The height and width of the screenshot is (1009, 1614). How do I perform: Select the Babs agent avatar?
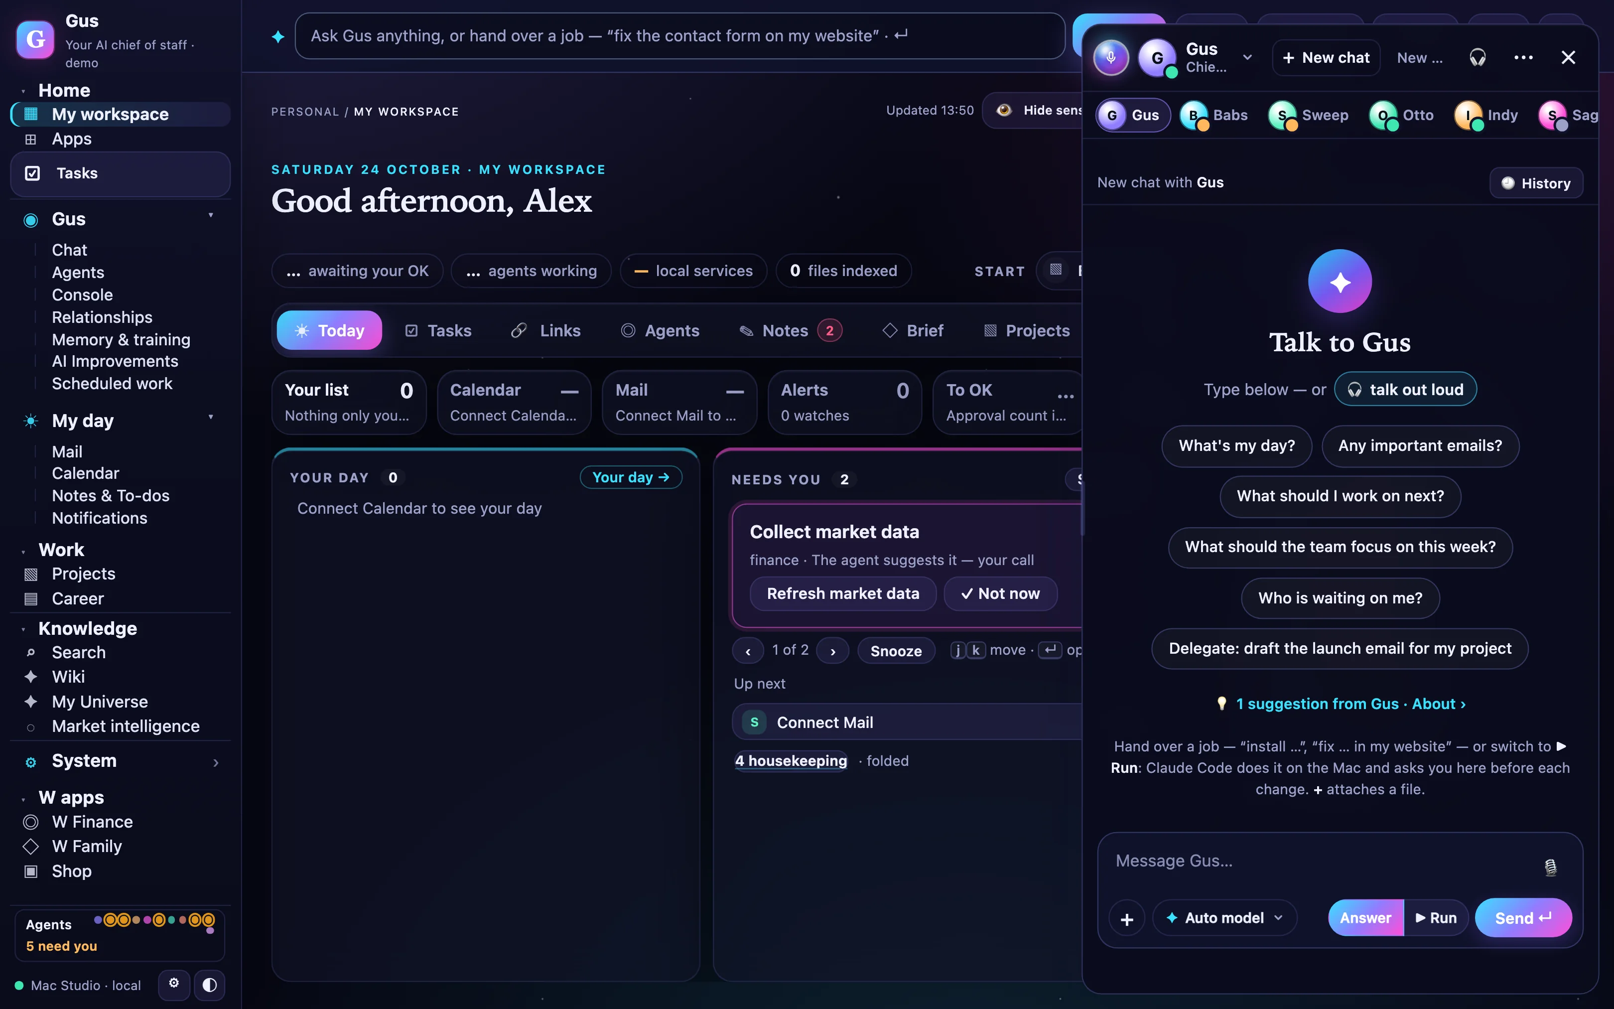pos(1194,116)
